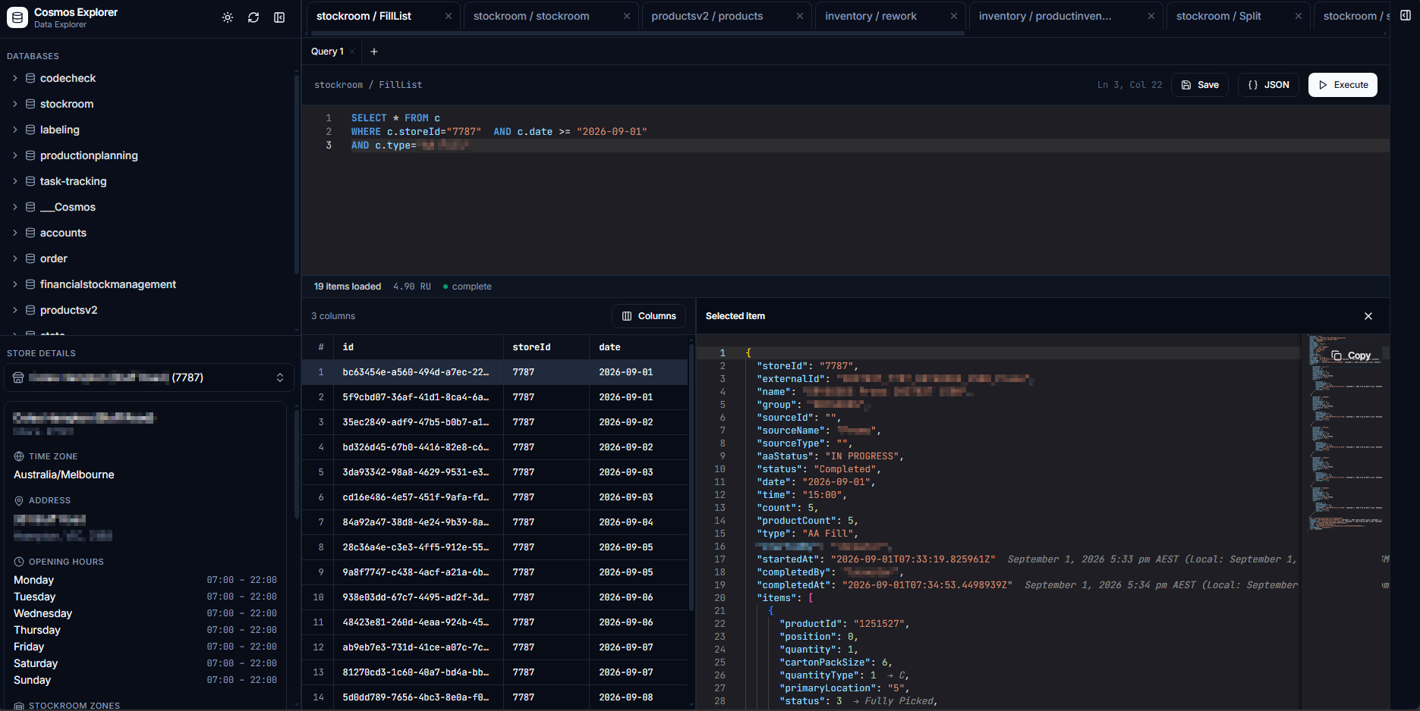
Task: Open the inventory / rework tab
Action: [871, 16]
